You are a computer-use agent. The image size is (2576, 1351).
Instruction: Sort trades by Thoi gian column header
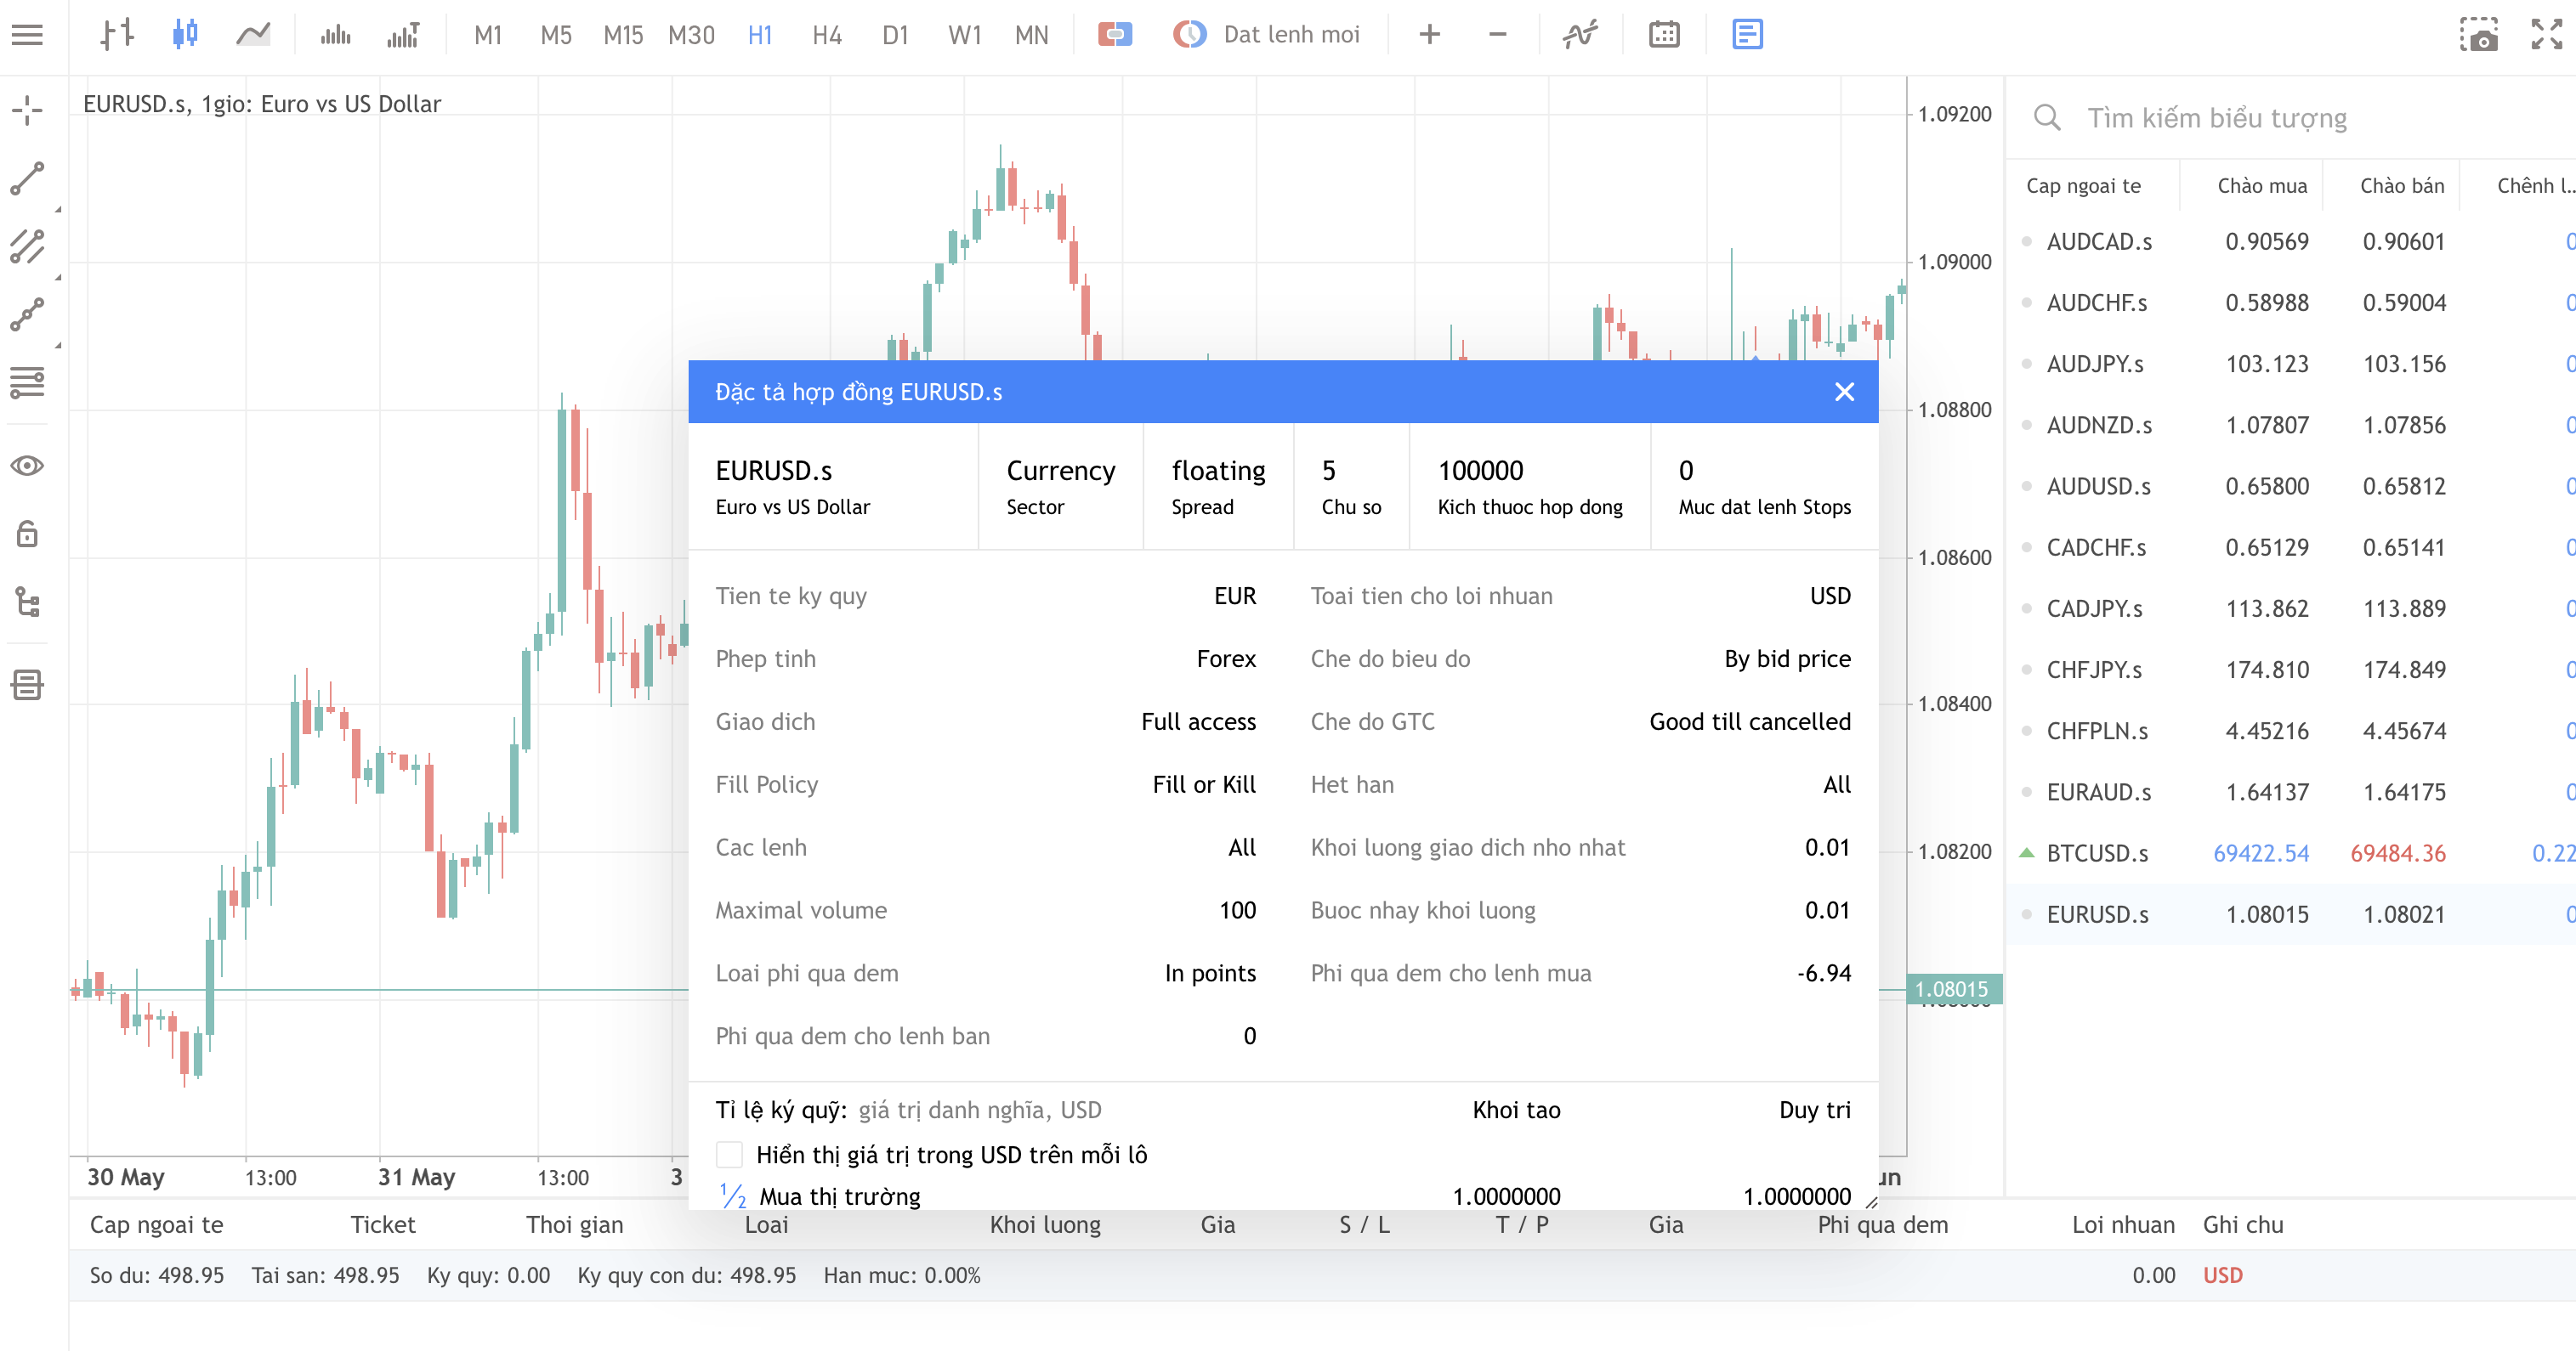click(x=575, y=1224)
